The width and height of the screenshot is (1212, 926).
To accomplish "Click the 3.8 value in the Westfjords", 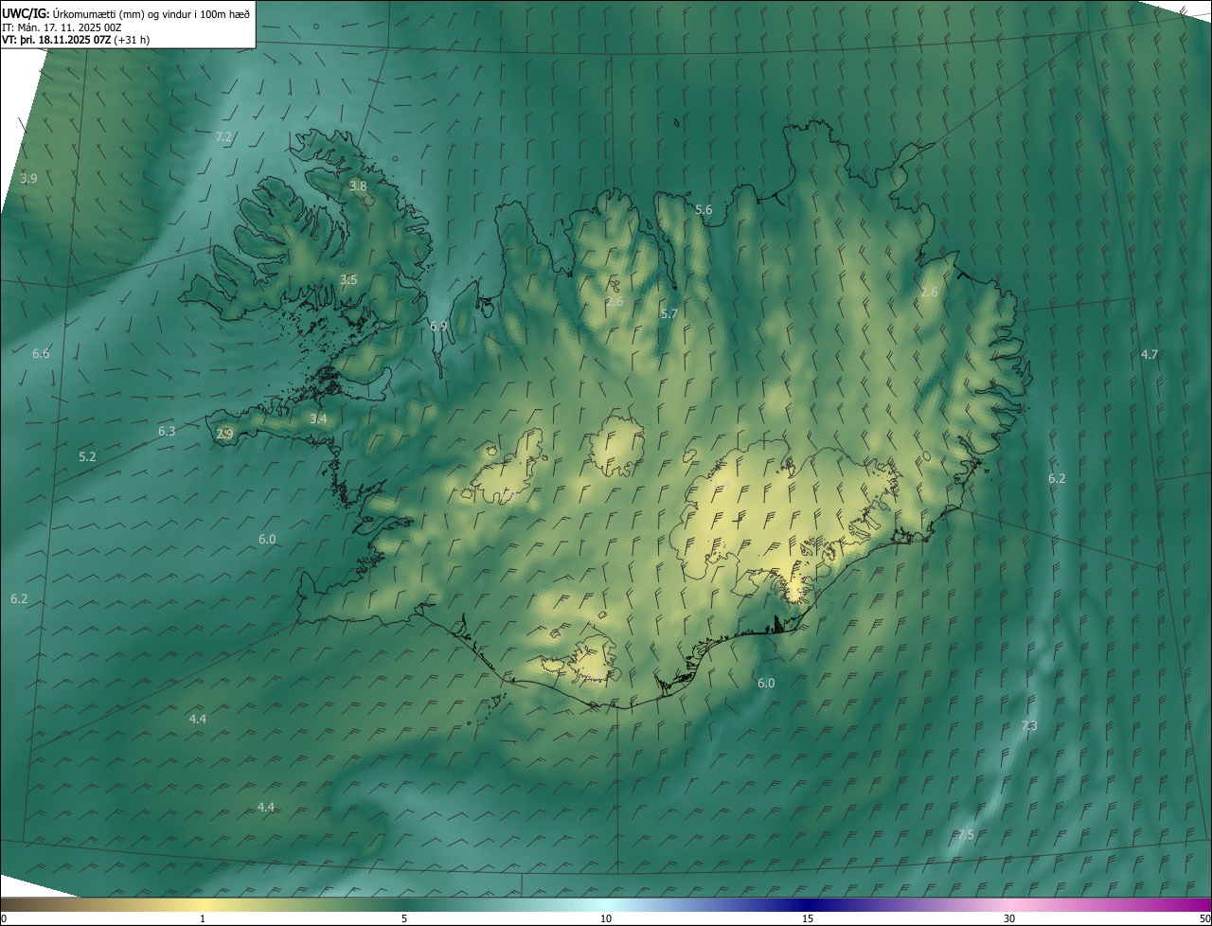I will coord(358,186).
